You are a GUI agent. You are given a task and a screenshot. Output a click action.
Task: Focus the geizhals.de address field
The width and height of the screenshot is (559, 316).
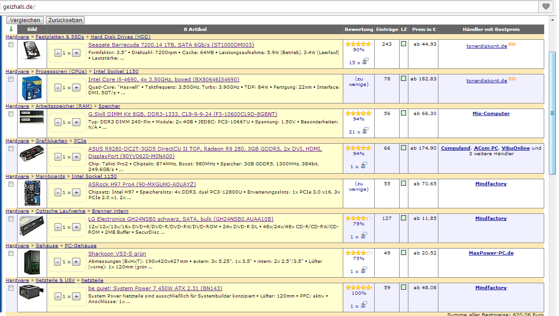(x=269, y=6)
